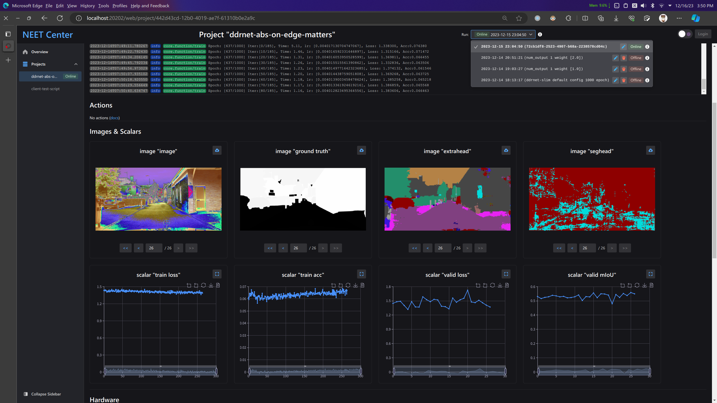
Task: Click the valid loss range slider right handle
Action: point(505,371)
